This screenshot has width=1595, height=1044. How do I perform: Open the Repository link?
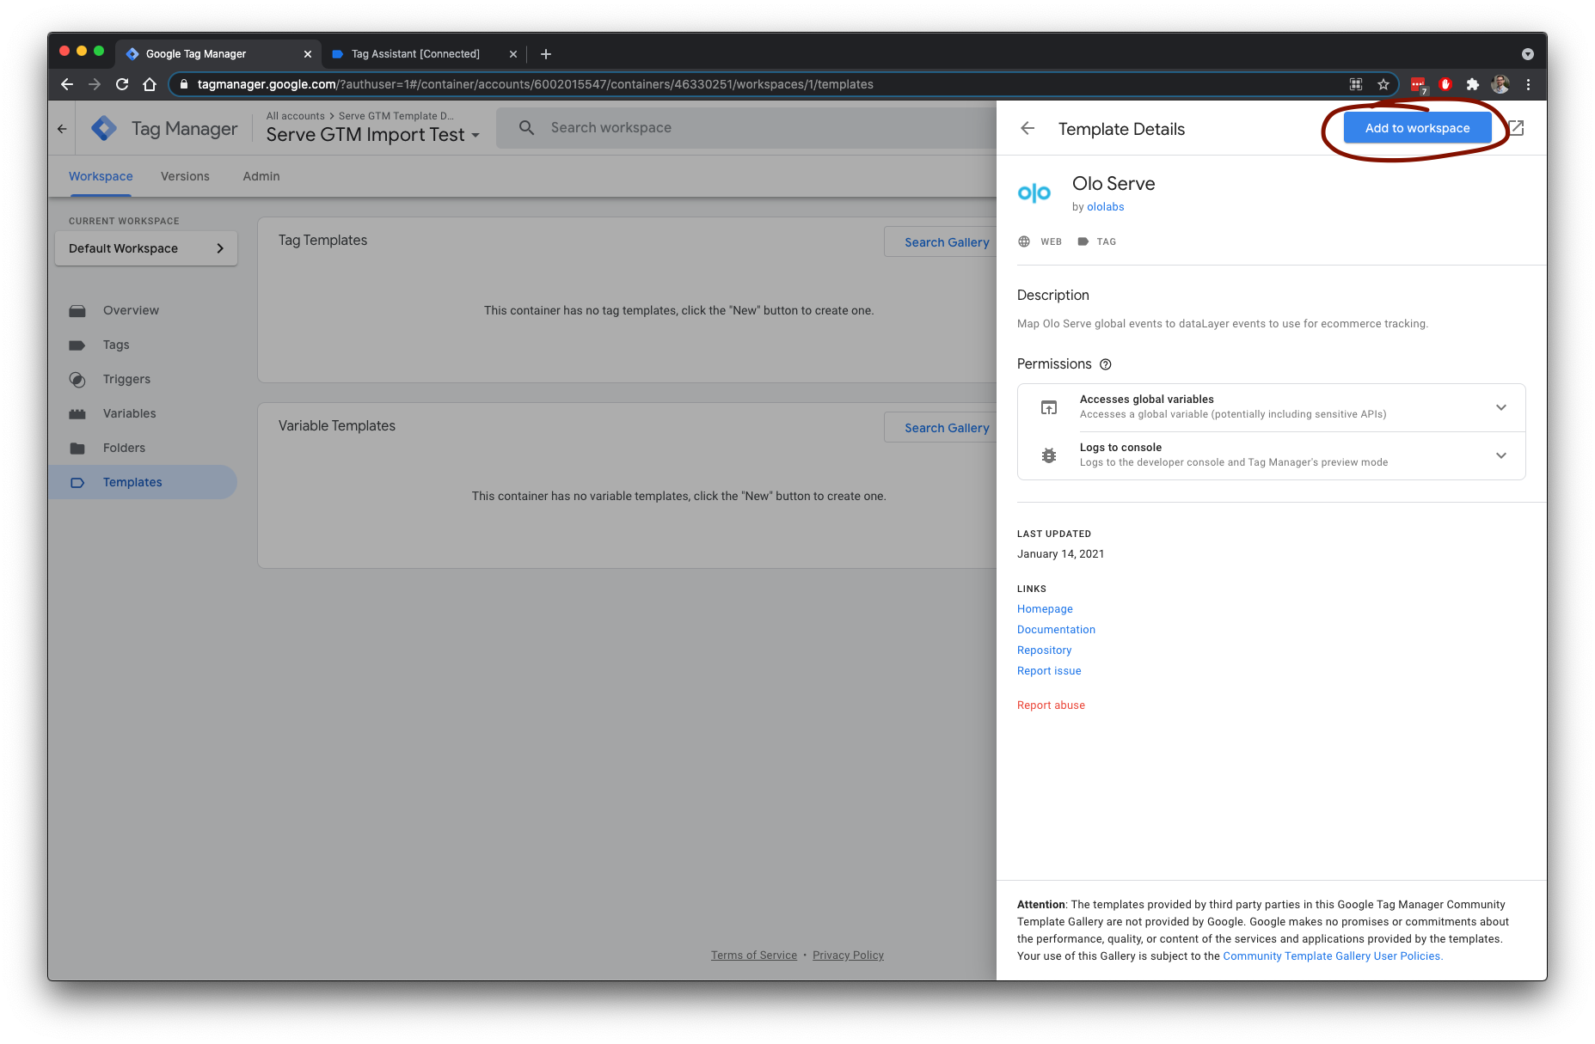click(x=1044, y=650)
